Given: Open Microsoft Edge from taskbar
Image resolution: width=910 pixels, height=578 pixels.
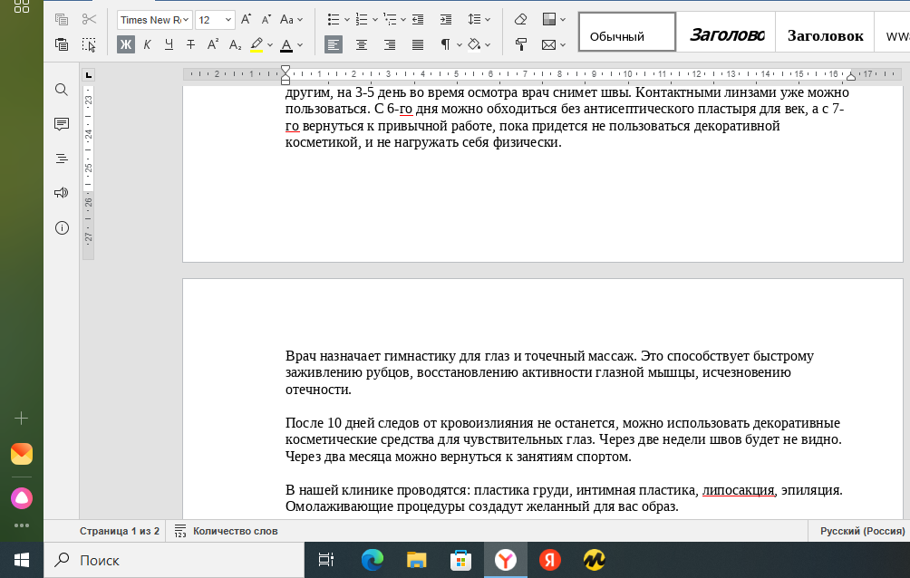Looking at the screenshot, I should coord(372,560).
